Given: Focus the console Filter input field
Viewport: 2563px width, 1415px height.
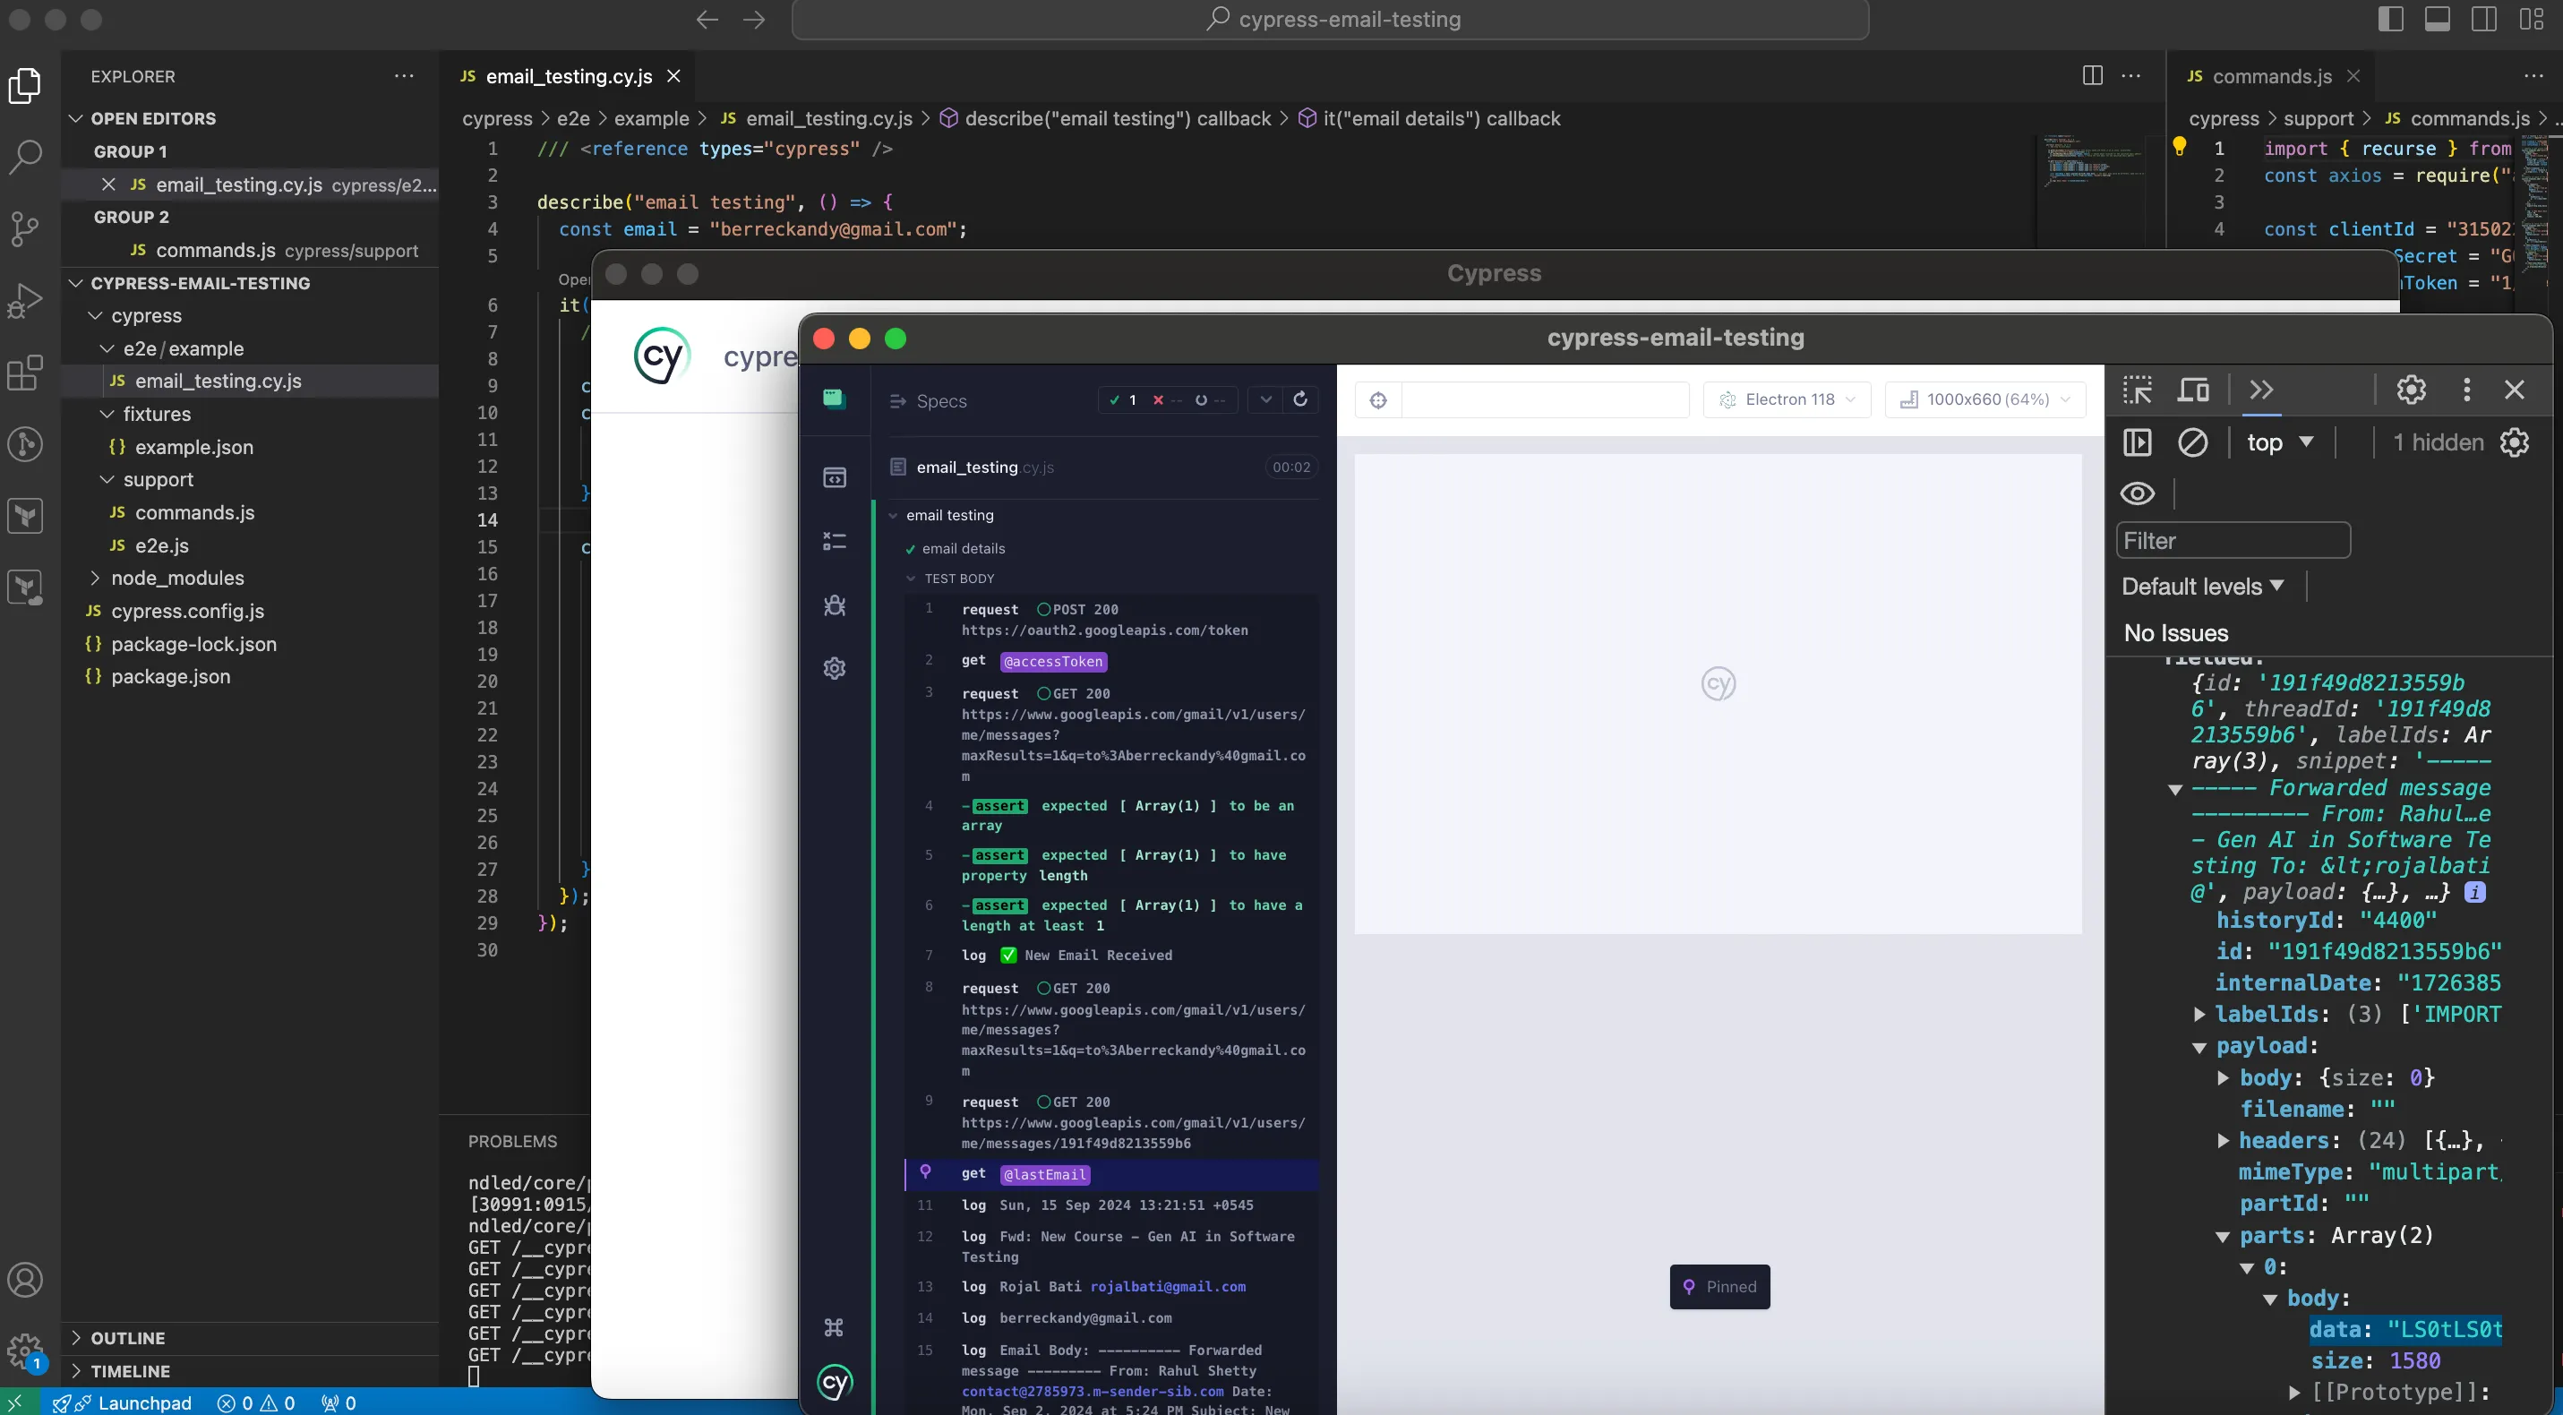Looking at the screenshot, I should tap(2233, 540).
